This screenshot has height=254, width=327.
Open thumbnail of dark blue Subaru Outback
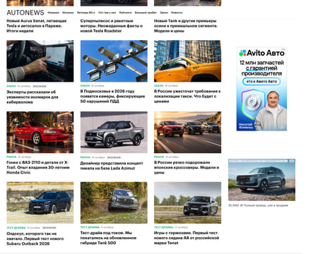tap(40, 202)
